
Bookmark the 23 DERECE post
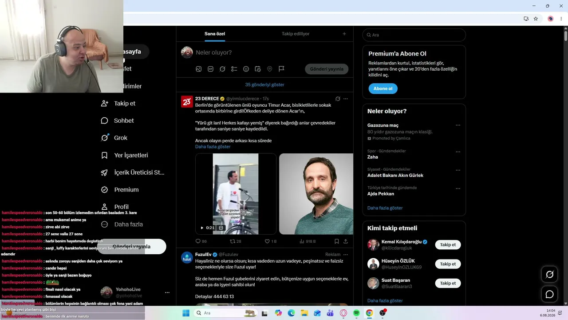(337, 241)
